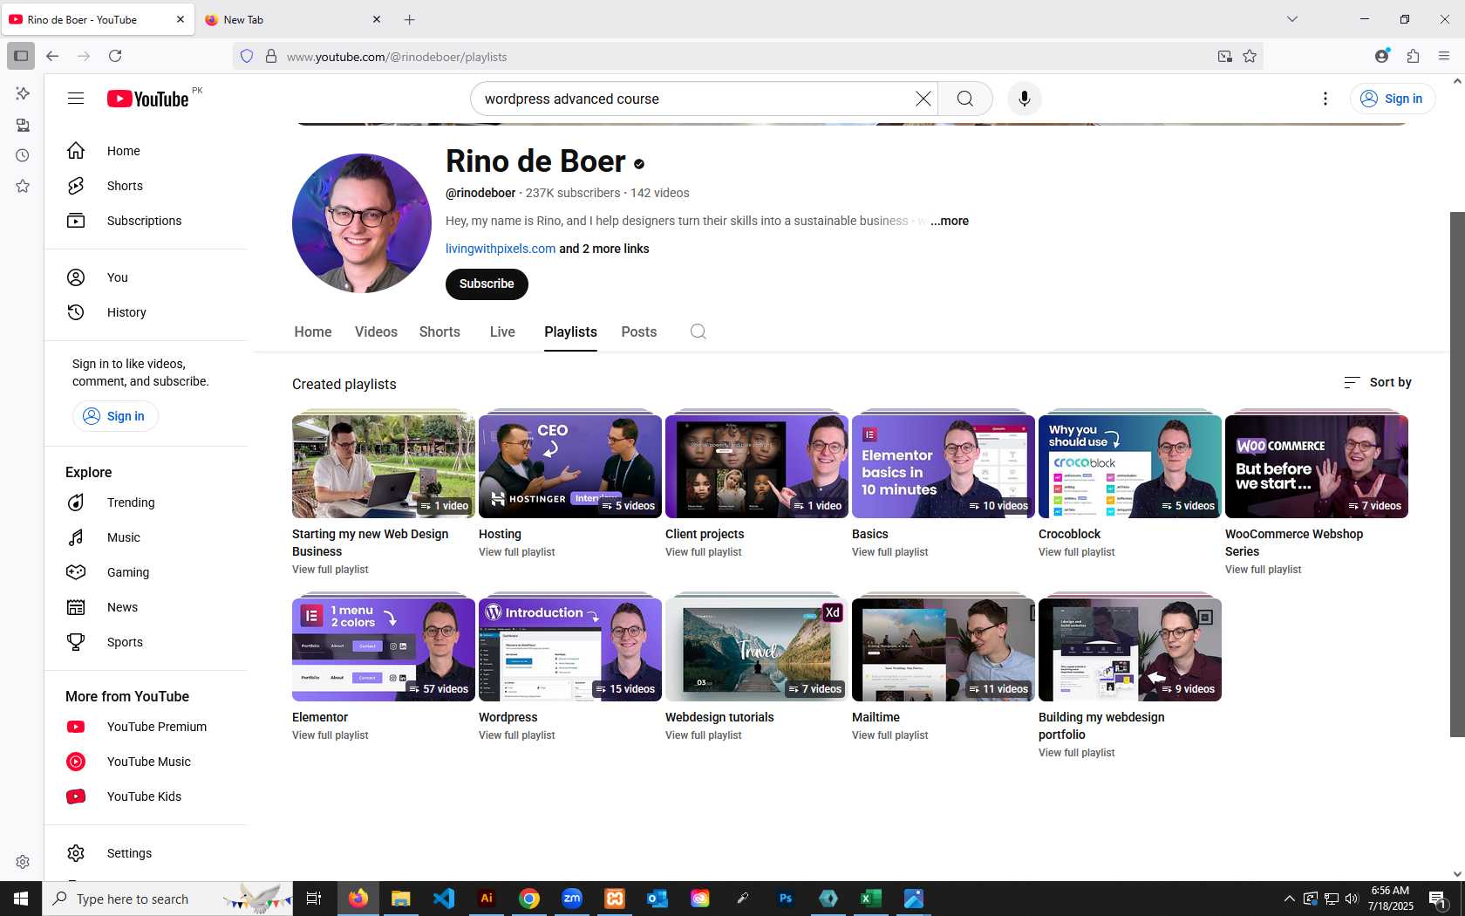Viewport: 1465px width, 916px height.
Task: Clear the search box text
Action: pos(923,99)
